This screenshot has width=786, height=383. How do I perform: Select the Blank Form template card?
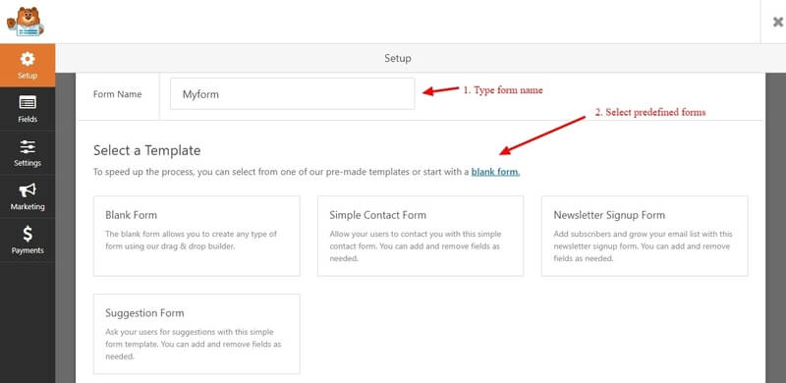[x=196, y=236]
